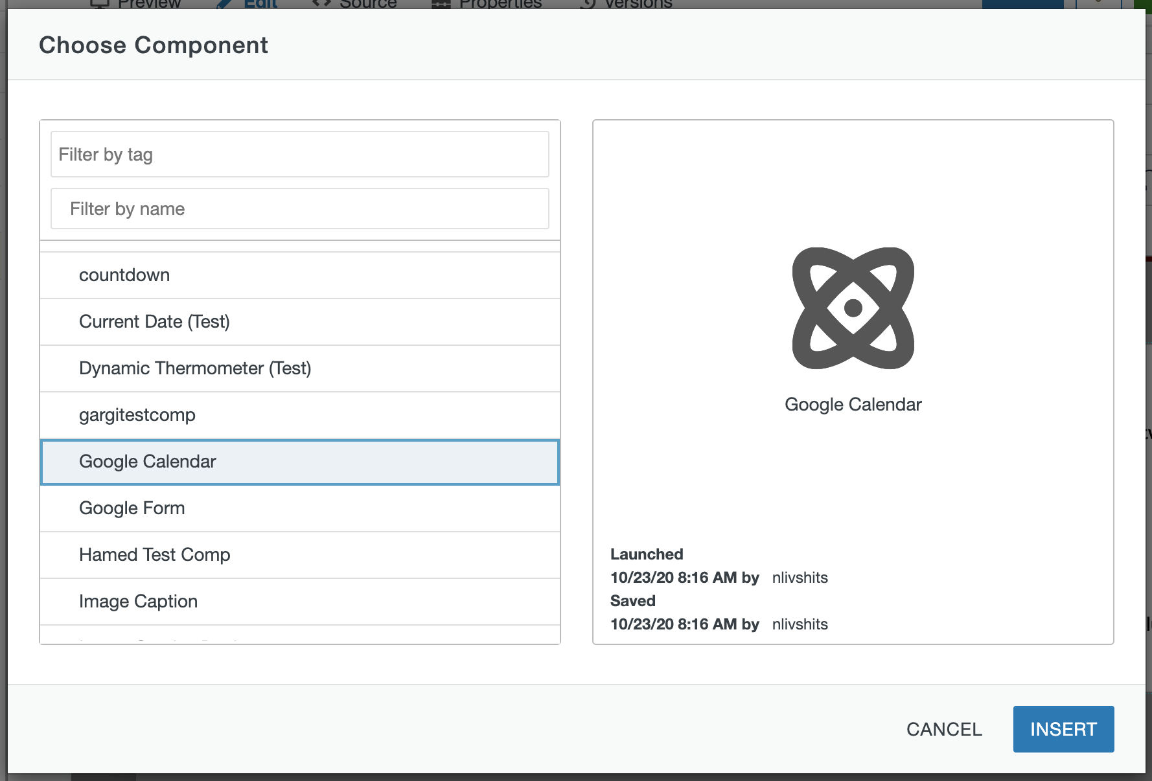Click the timestamp below the Saved heading
This screenshot has width=1152, height=781.
click(x=684, y=624)
